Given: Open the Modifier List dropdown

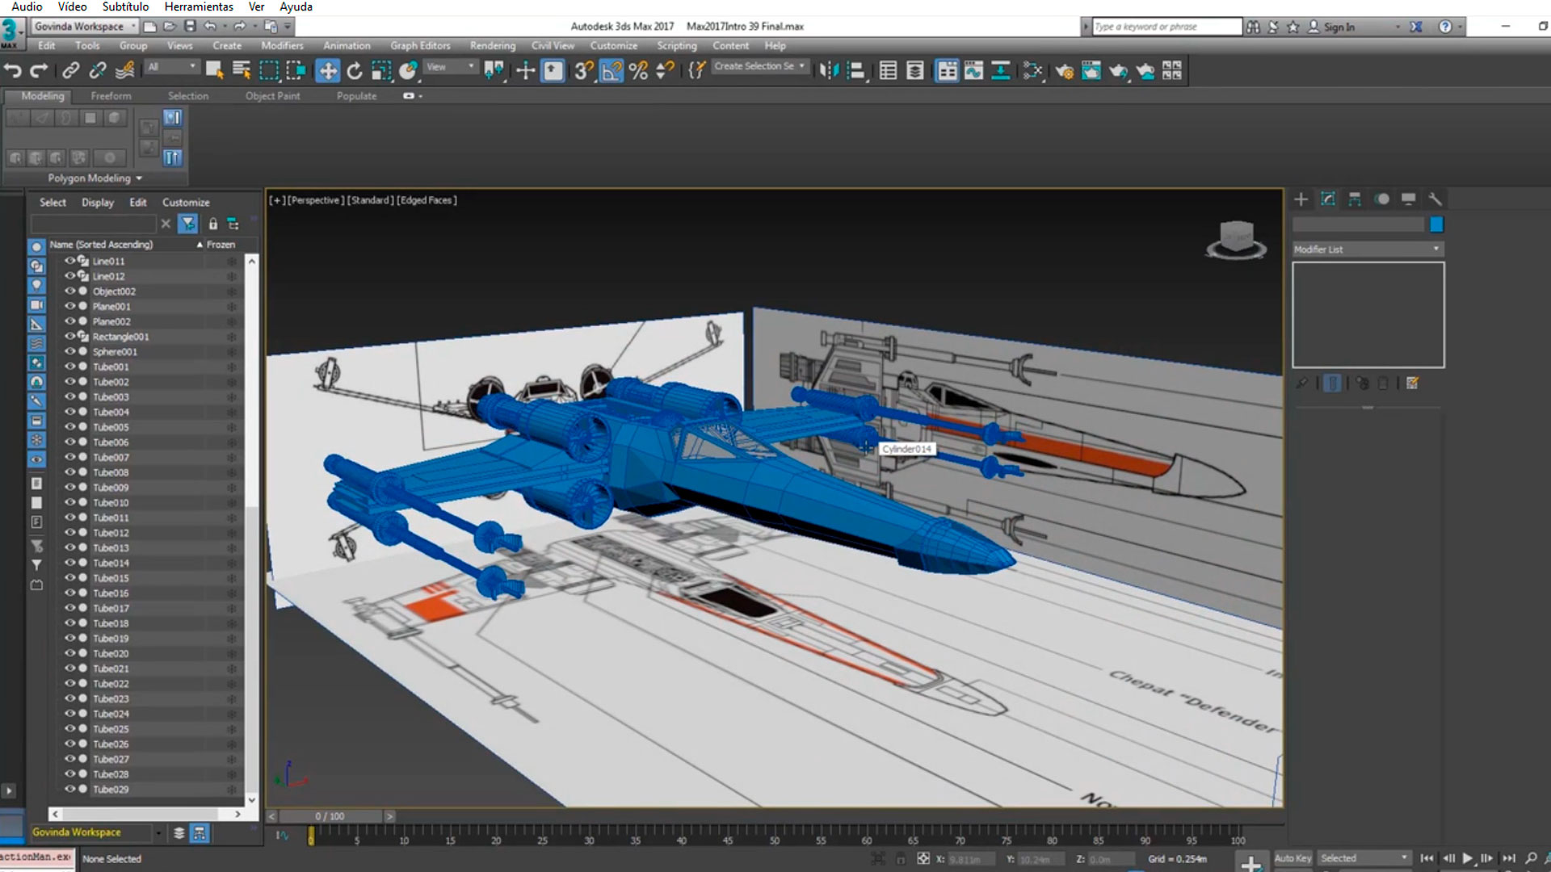Looking at the screenshot, I should [1368, 249].
